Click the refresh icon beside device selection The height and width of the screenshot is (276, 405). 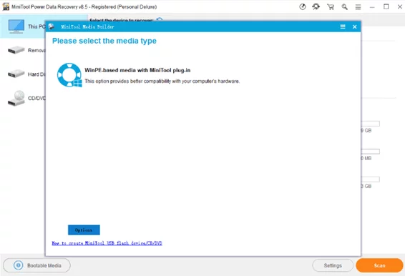point(160,19)
